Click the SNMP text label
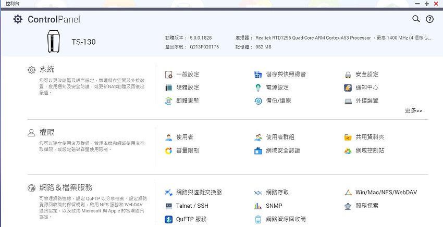The image size is (443, 227). [x=274, y=206]
